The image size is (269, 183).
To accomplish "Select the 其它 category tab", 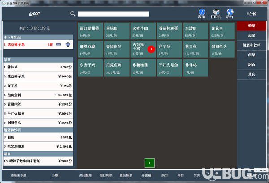I will point(252,74).
